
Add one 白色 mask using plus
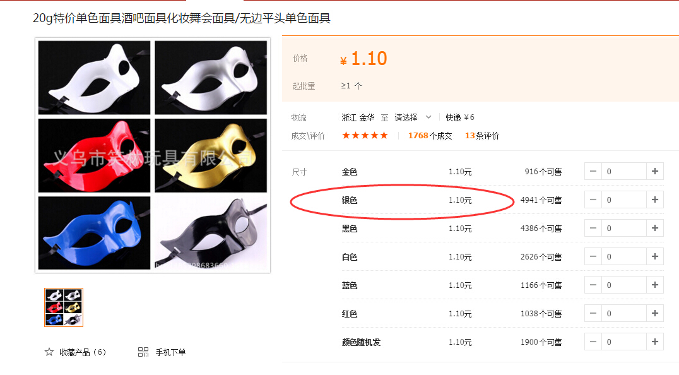tap(655, 257)
